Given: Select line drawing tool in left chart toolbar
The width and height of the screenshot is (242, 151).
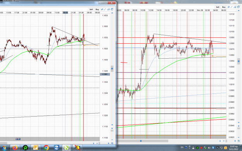Looking at the screenshot, I should [105, 9].
